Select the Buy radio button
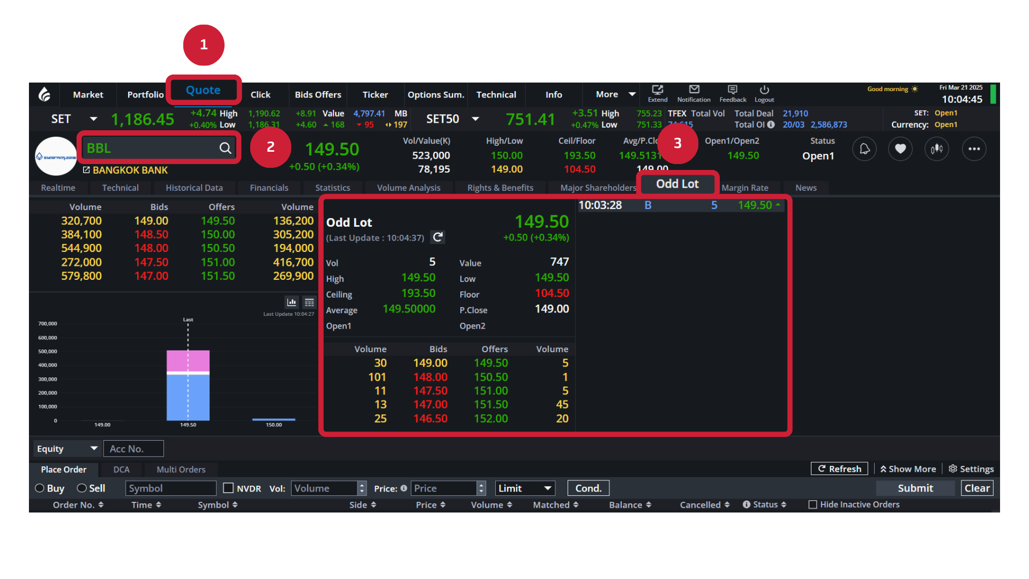The width and height of the screenshot is (1029, 579). [40, 488]
